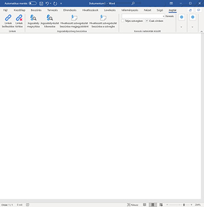Click the save icon in title bar
The width and height of the screenshot is (204, 207).
click(x=41, y=4)
